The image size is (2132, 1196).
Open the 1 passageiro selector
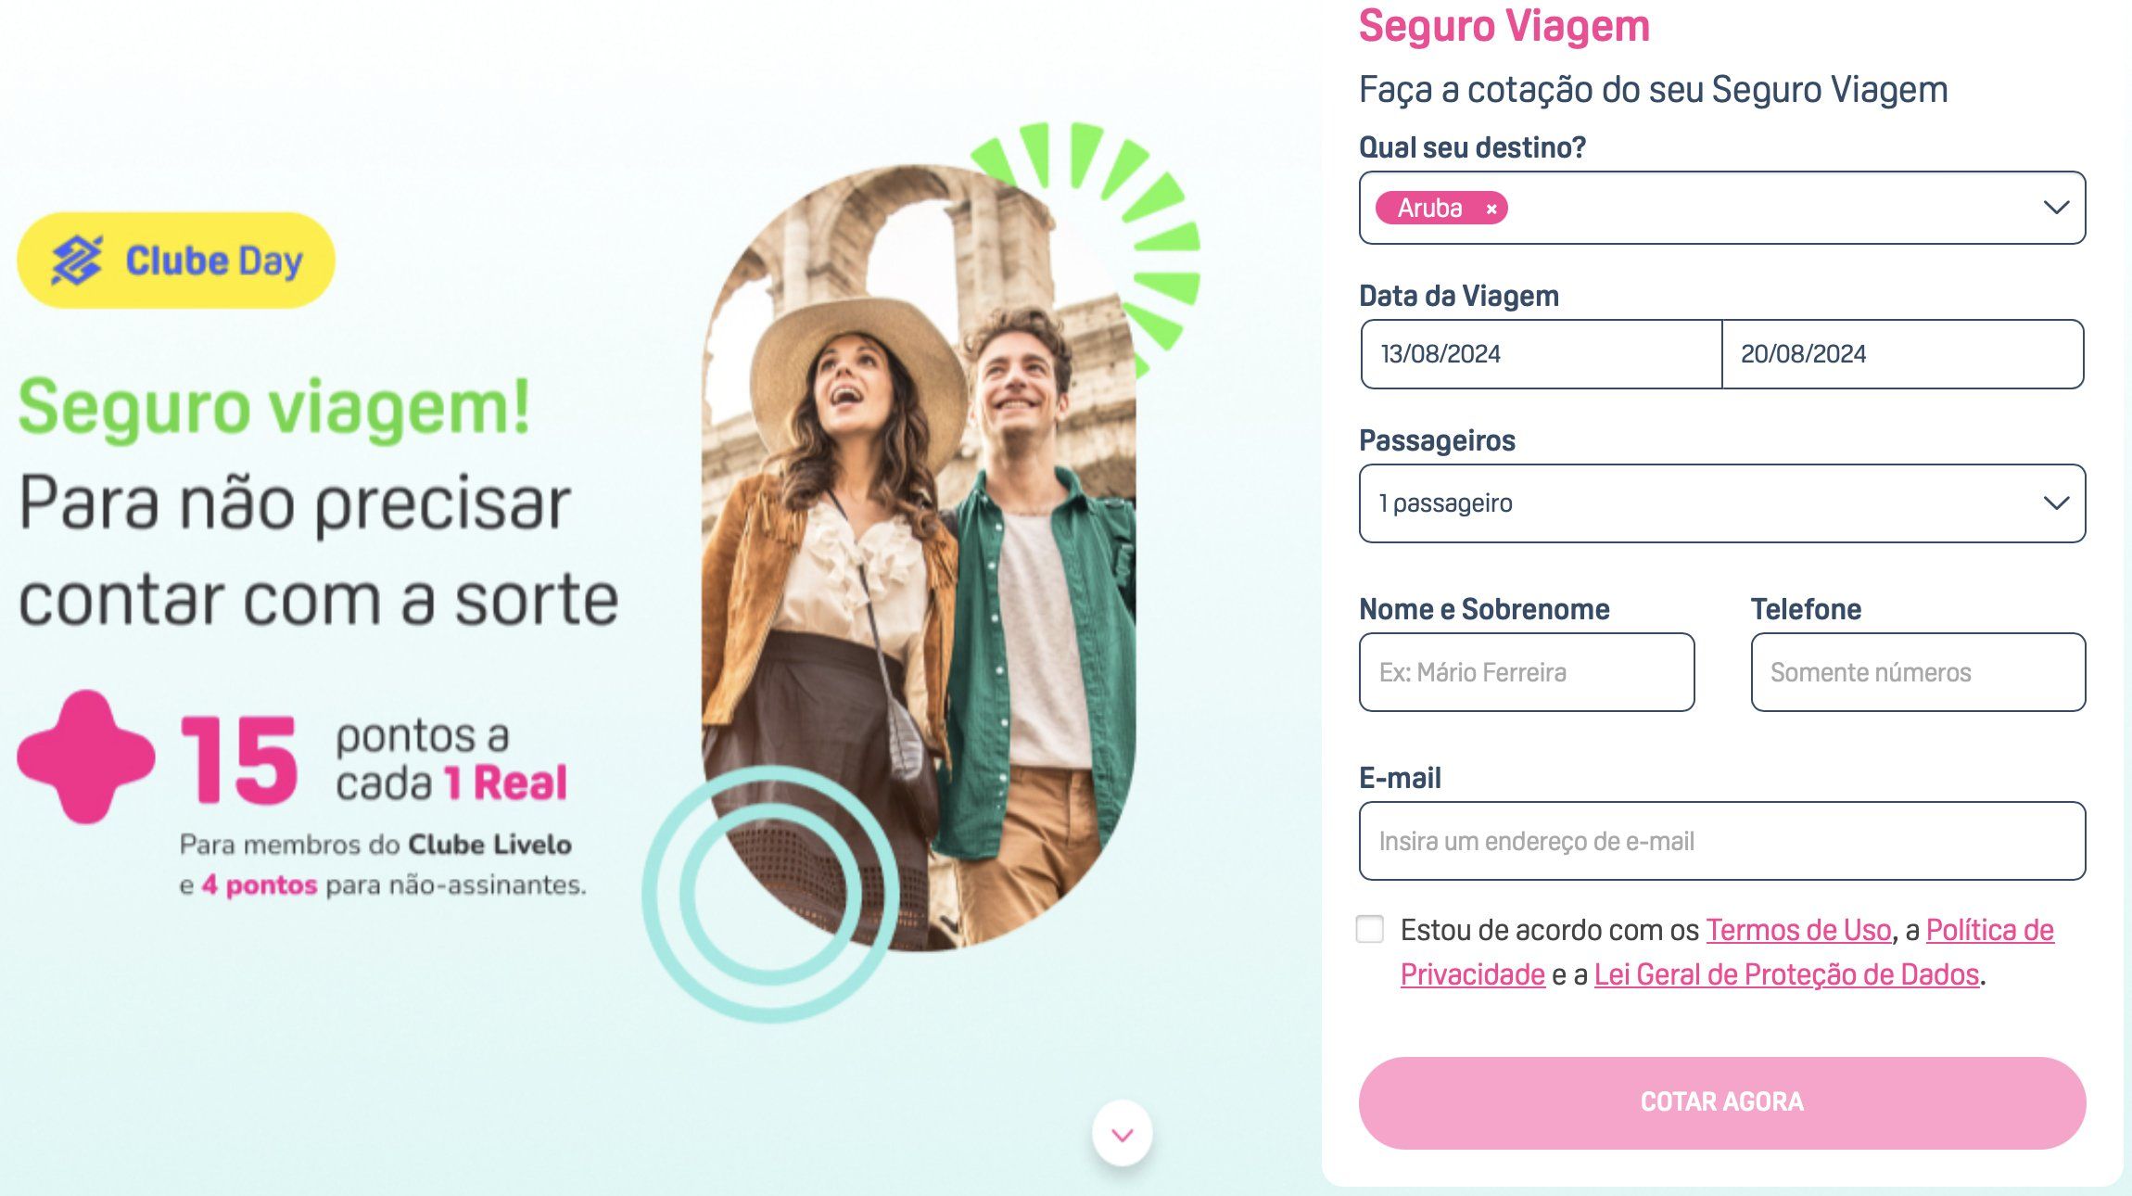tap(1722, 503)
